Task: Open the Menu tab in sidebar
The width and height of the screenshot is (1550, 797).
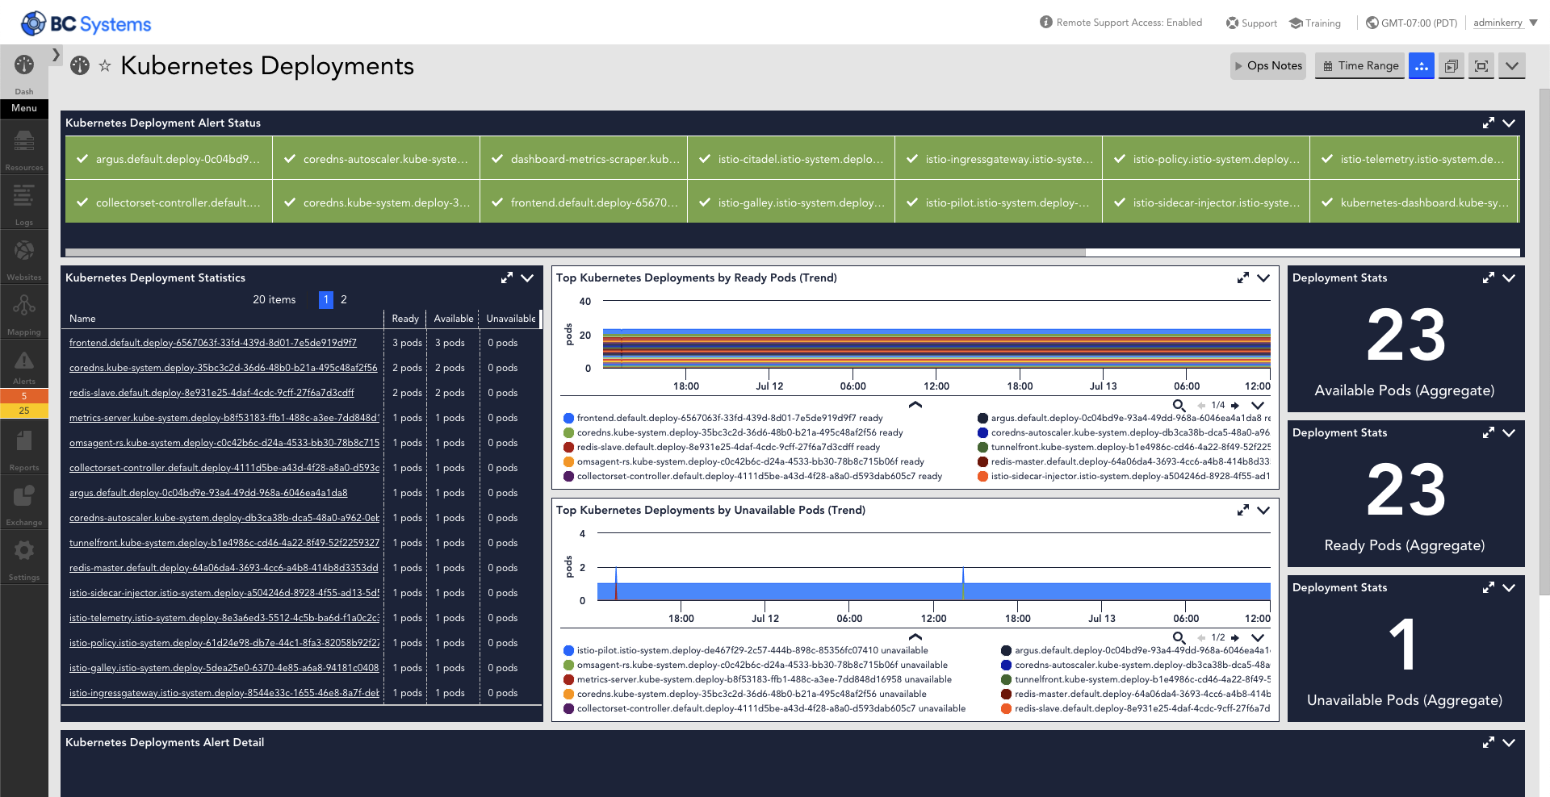Action: pyautogui.click(x=24, y=108)
